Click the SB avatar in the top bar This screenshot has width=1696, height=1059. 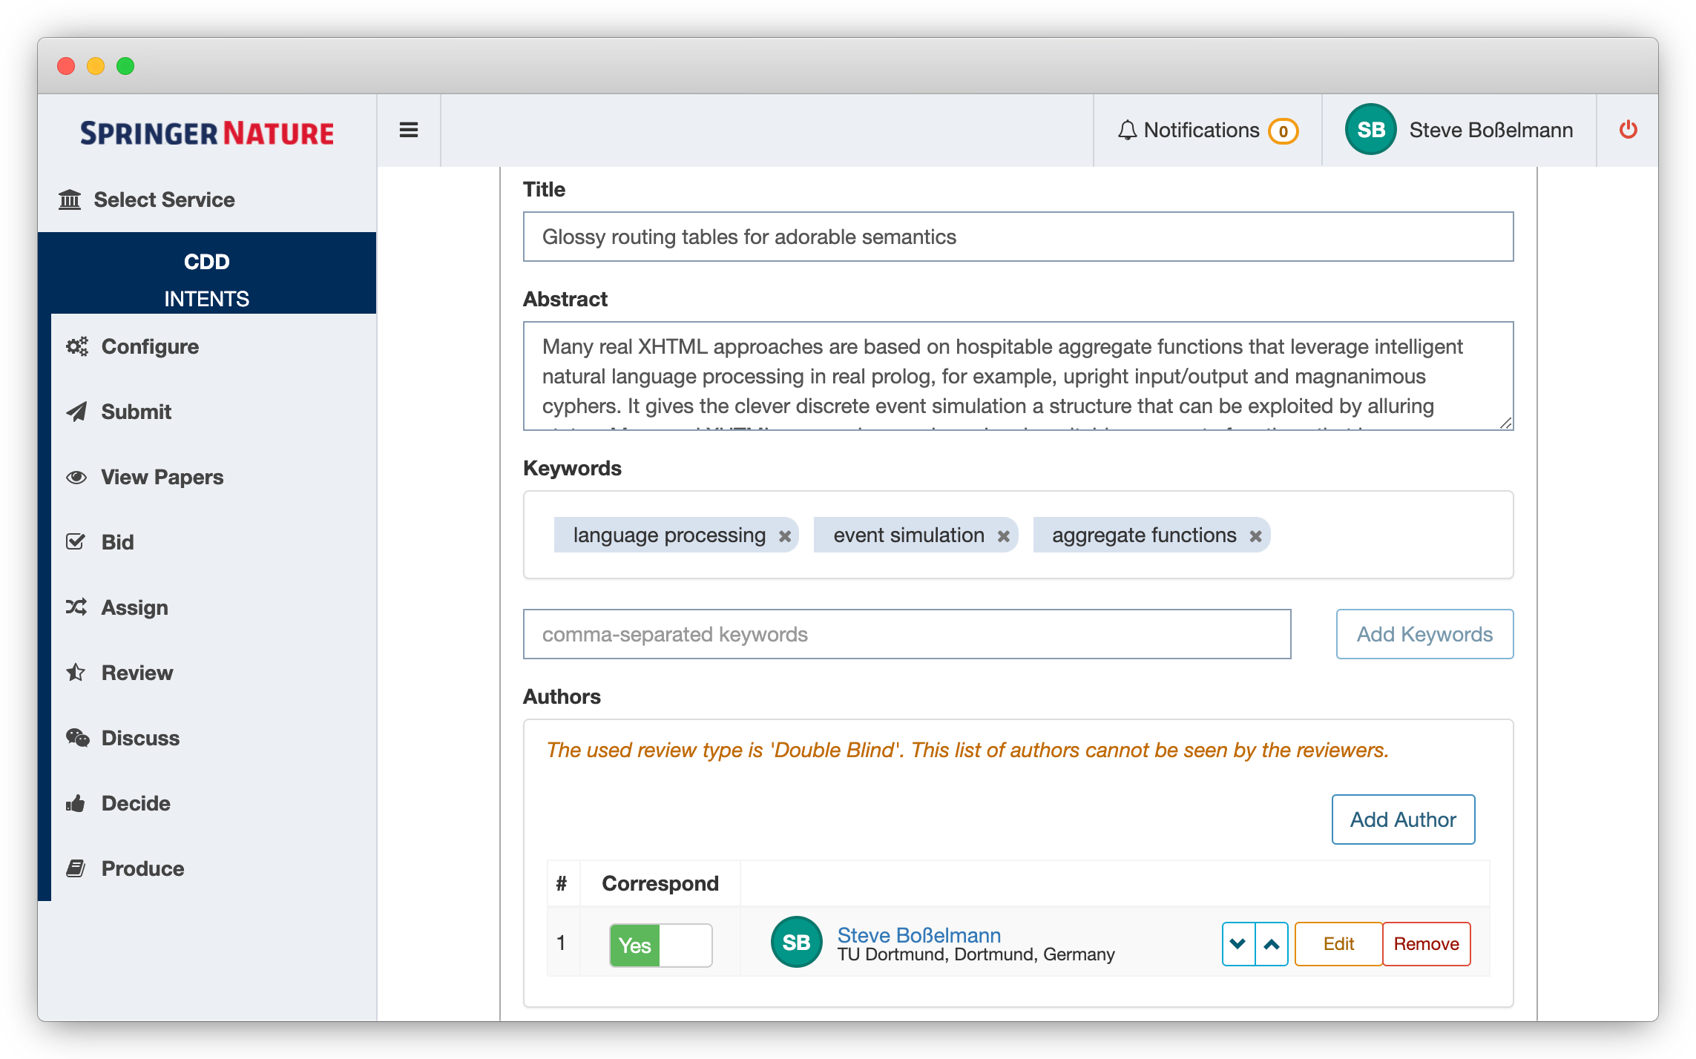1370,130
